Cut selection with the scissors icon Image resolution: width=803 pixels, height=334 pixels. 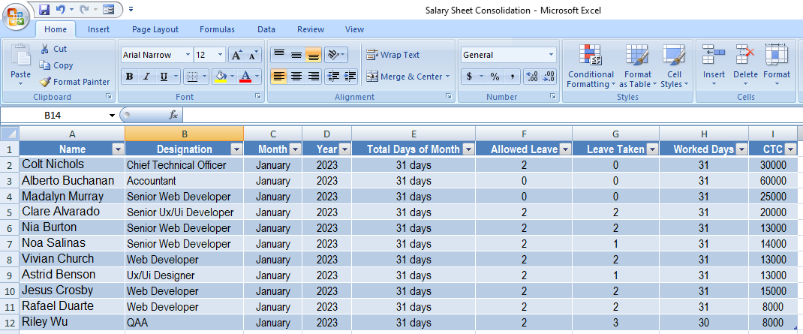point(44,50)
